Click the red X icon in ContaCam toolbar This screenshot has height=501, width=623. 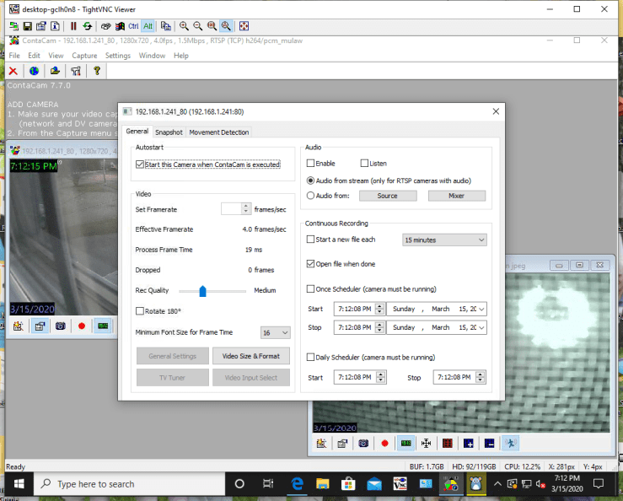(x=13, y=72)
